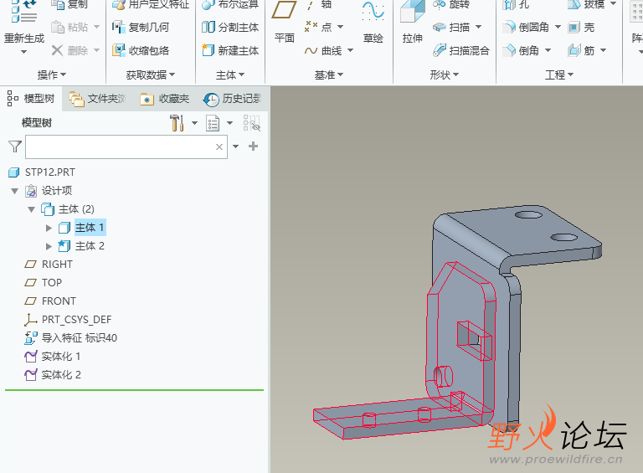Click the plus button beside filter field
643x473 pixels.
254,147
